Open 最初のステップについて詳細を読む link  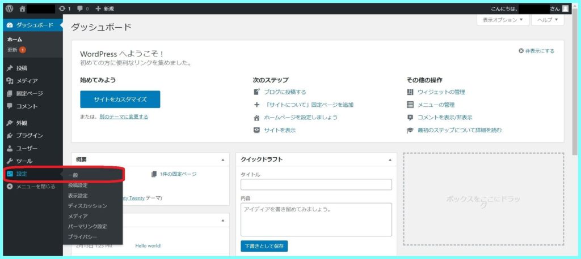[460, 131]
